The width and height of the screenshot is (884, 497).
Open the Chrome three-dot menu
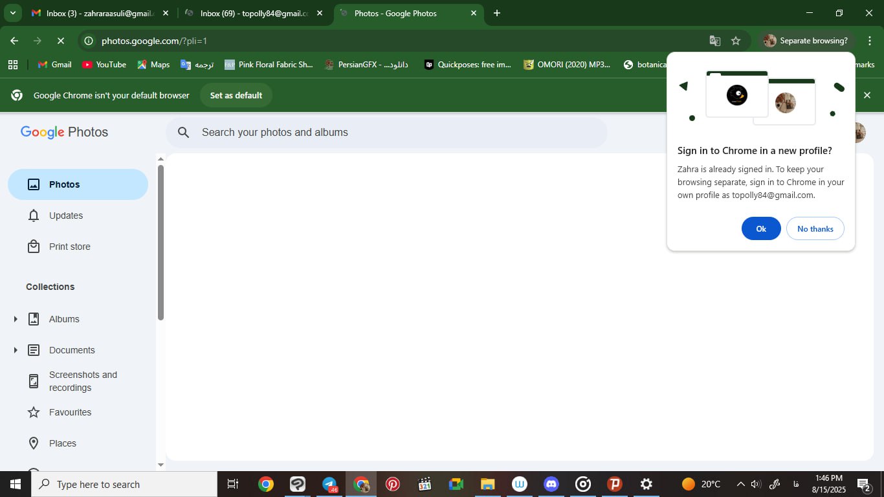[870, 41]
